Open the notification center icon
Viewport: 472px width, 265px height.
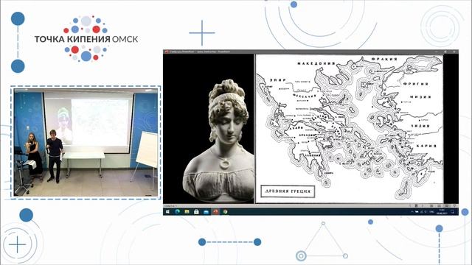[x=452, y=212]
